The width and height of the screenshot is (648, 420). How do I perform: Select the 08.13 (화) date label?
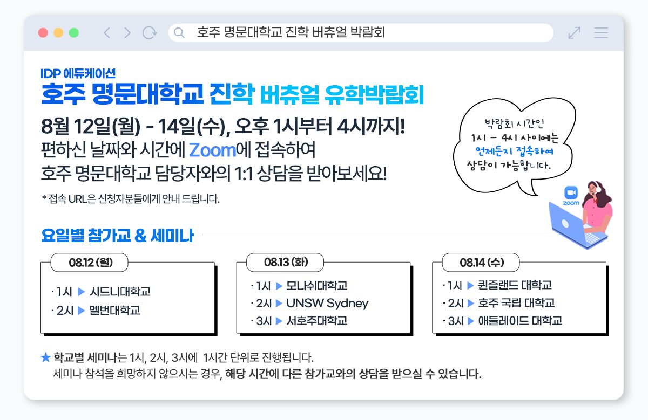[x=285, y=262]
